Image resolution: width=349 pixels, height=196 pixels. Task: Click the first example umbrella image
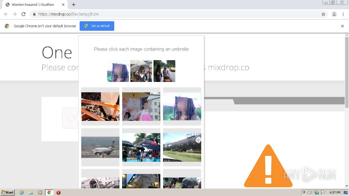(118, 71)
